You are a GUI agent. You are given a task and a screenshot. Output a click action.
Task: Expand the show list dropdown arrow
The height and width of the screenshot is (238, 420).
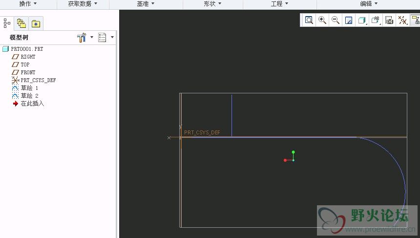(112, 37)
